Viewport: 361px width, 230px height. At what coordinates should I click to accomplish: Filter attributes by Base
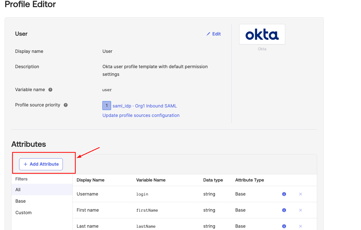[20, 201]
